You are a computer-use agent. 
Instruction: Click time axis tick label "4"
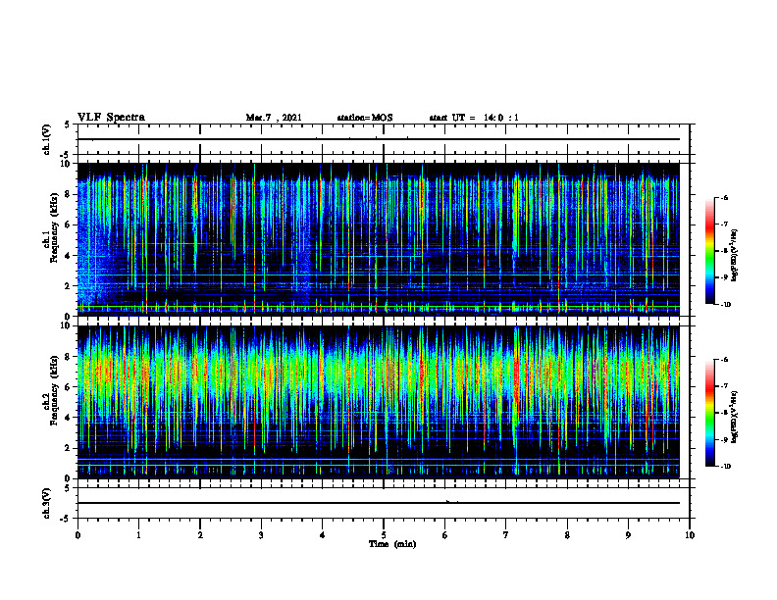pyautogui.click(x=323, y=535)
